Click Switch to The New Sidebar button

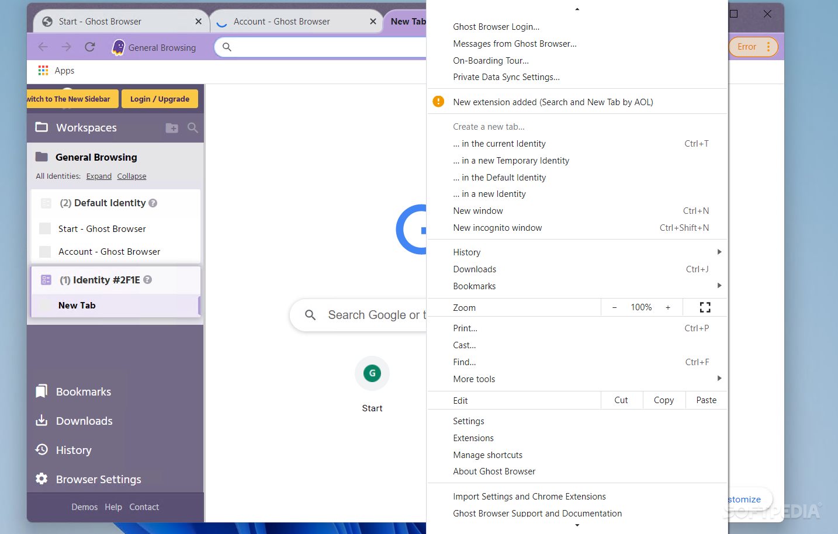[x=72, y=99]
